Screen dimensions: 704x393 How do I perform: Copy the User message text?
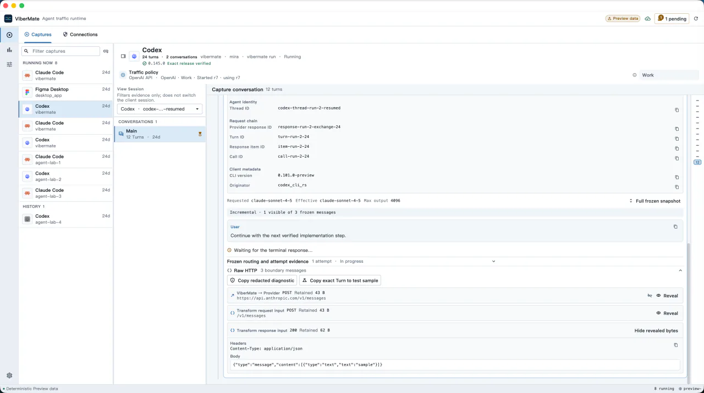pos(676,226)
